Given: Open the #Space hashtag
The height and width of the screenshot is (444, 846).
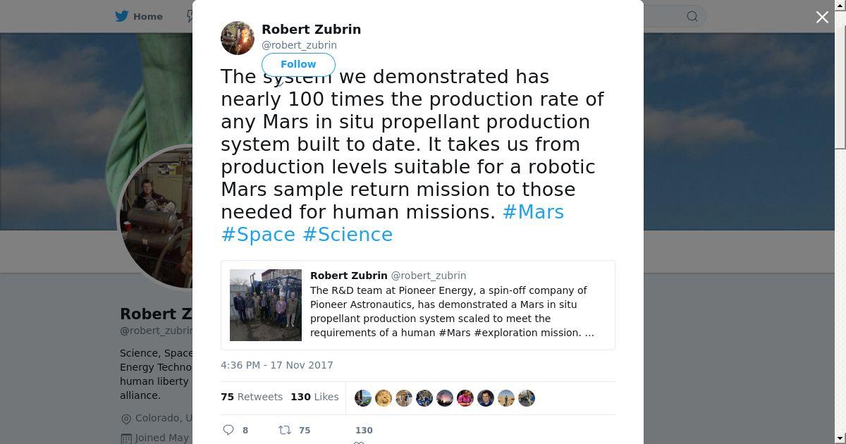Looking at the screenshot, I should click(258, 235).
